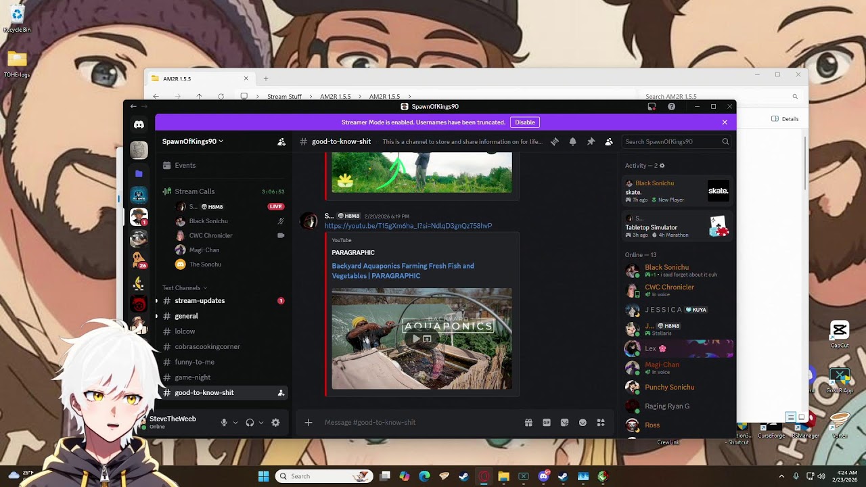Open server icon with 26 badge

click(x=139, y=260)
